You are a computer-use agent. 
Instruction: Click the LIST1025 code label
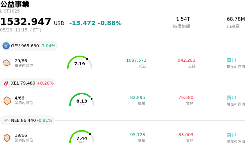(10, 11)
